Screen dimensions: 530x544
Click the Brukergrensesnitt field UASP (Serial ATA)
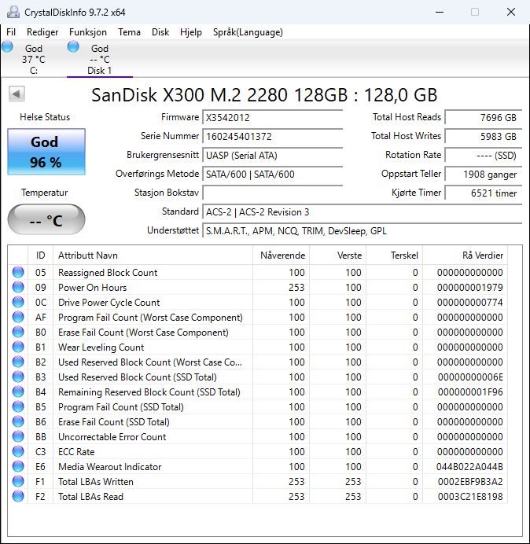(x=272, y=155)
